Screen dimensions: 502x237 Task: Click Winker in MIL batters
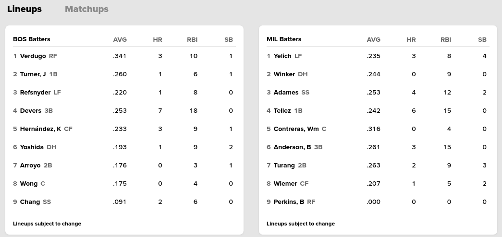click(284, 74)
